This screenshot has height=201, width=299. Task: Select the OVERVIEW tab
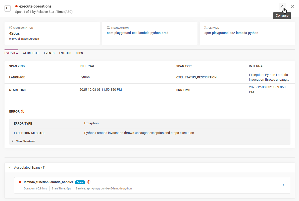point(11,53)
